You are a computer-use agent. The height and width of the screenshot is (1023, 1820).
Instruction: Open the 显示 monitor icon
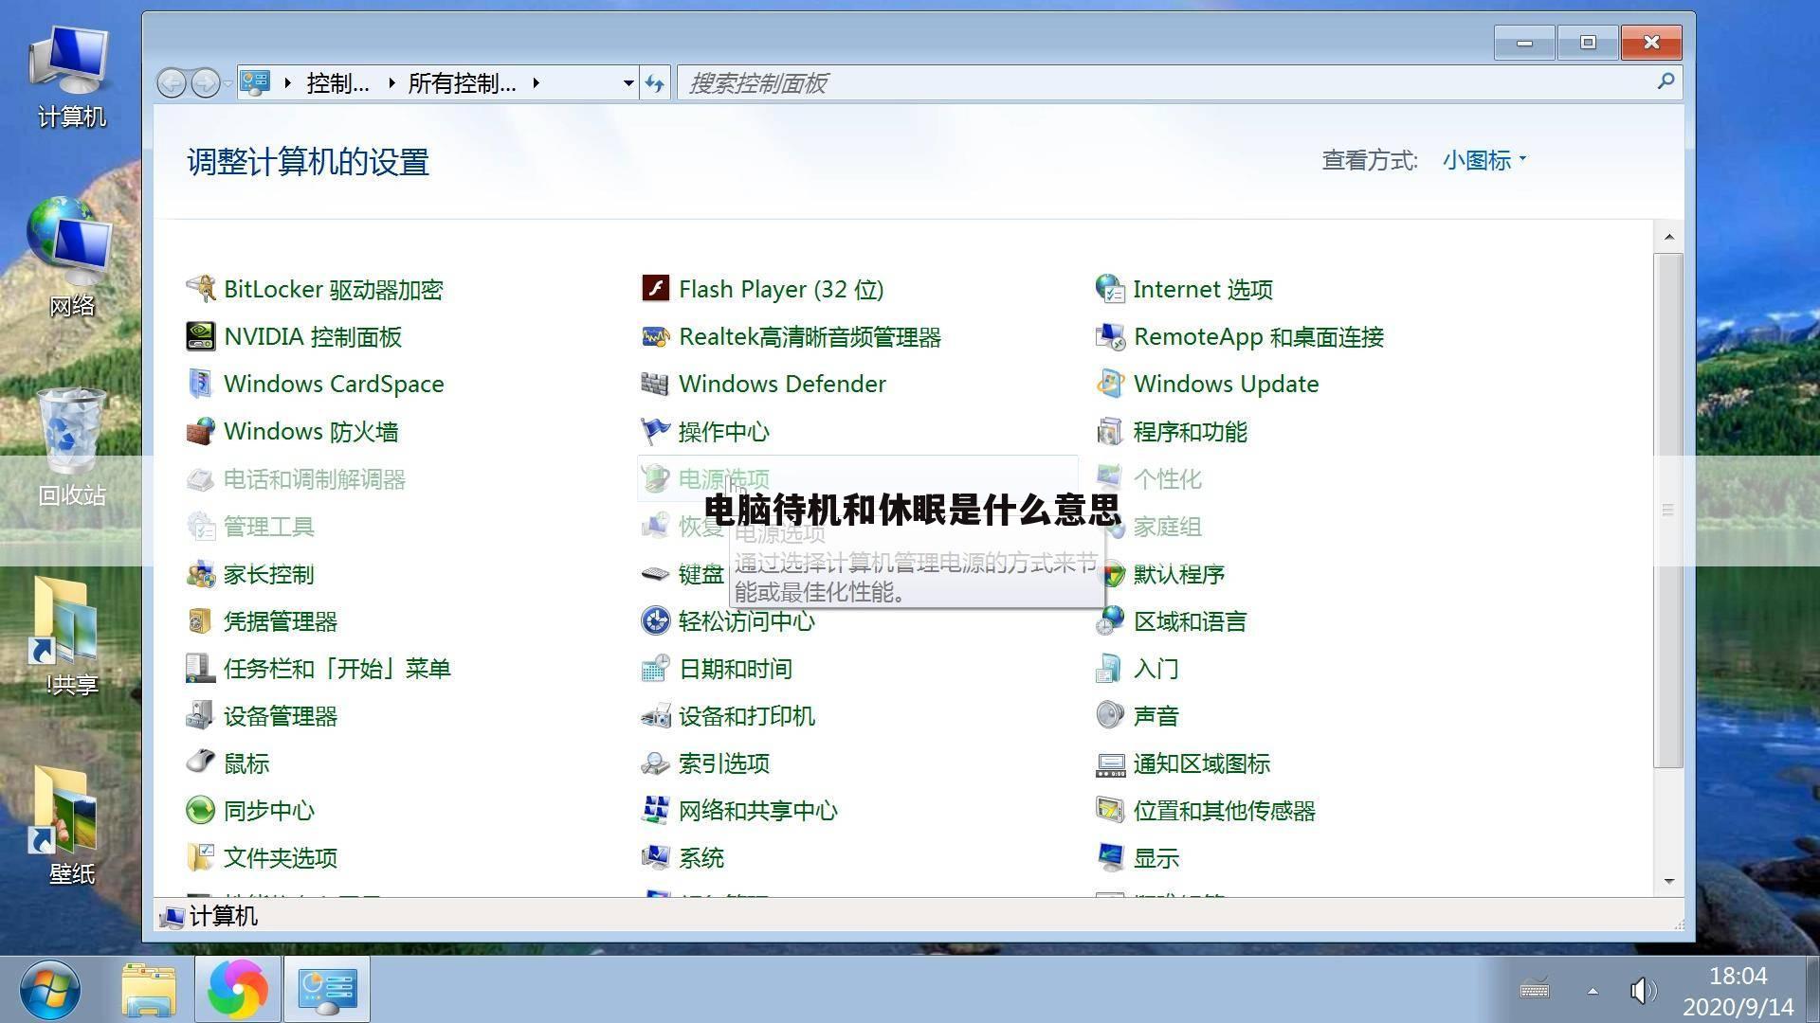[x=1110, y=857]
